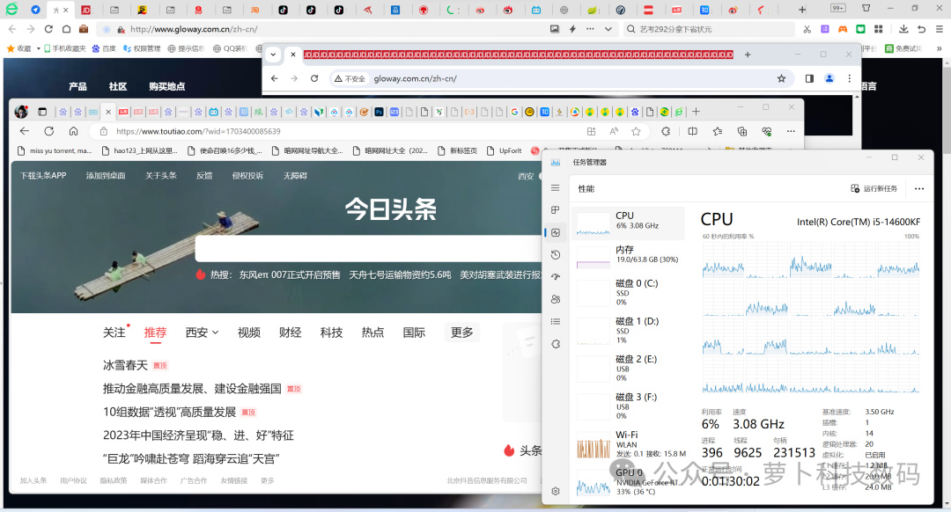
Task: Open hao123 bookmark in Edge favorites bar
Action: tap(139, 151)
